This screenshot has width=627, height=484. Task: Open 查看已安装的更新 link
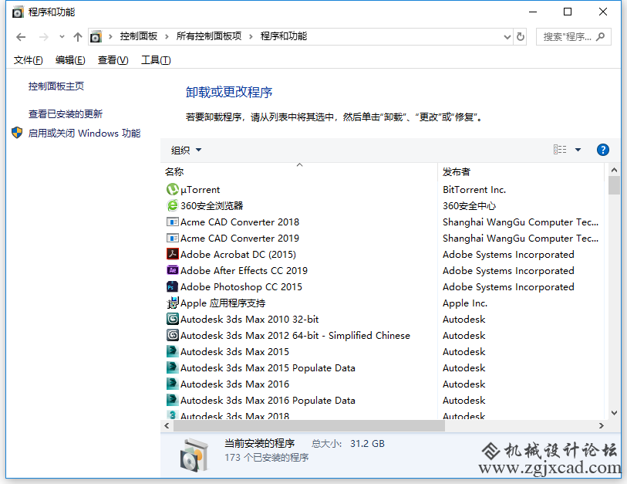[66, 114]
